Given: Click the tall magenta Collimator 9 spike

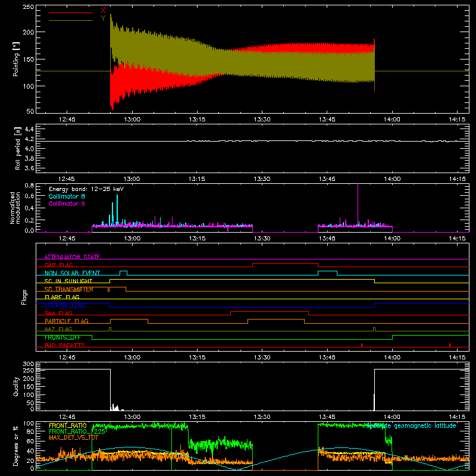Looking at the screenshot, I should coord(358,203).
